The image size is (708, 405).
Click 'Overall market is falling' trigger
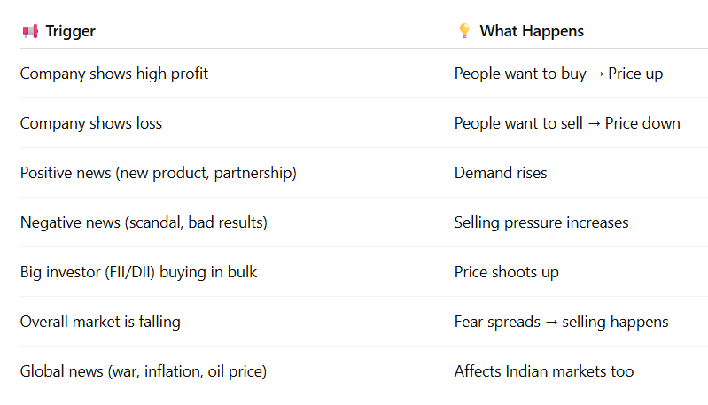point(100,322)
